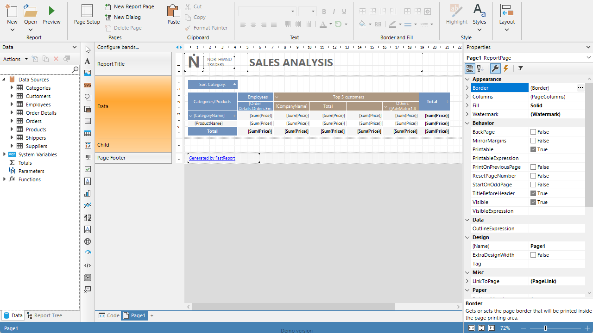Viewport: 593px width, 333px height.
Task: Click the Paste clipboard icon
Action: pos(173,11)
